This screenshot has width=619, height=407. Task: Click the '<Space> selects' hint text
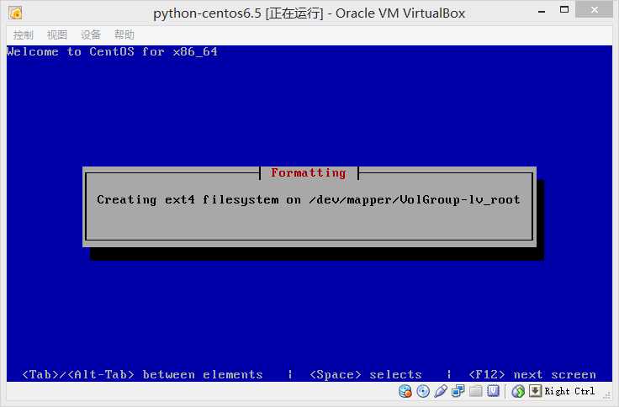coord(366,374)
